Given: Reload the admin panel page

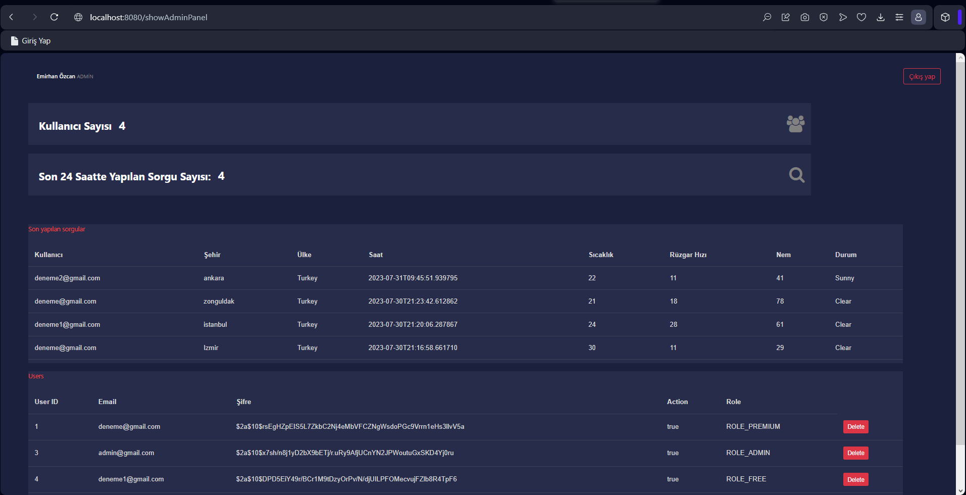Looking at the screenshot, I should (54, 17).
